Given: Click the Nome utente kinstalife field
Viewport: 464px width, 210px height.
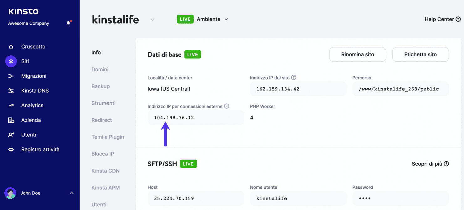Looking at the screenshot, I should (x=298, y=198).
